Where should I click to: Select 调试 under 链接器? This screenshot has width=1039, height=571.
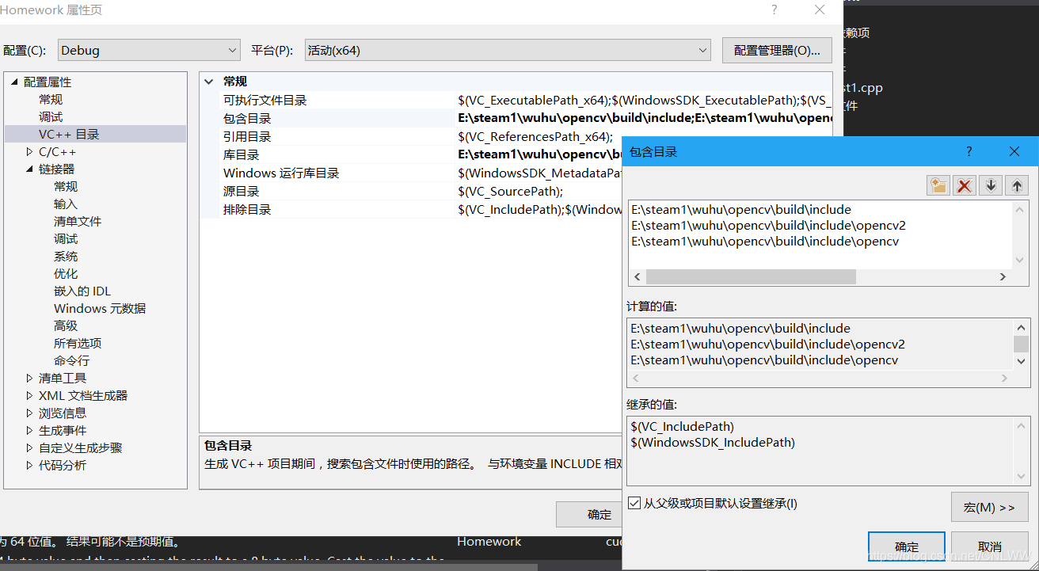[66, 239]
